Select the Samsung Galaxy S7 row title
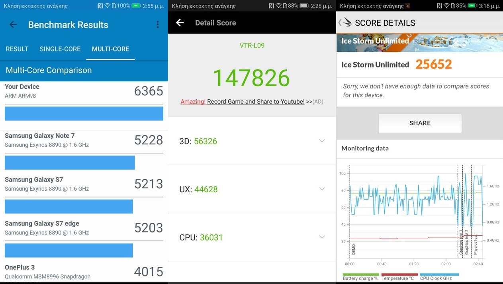Image resolution: width=503 pixels, height=284 pixels. point(34,179)
